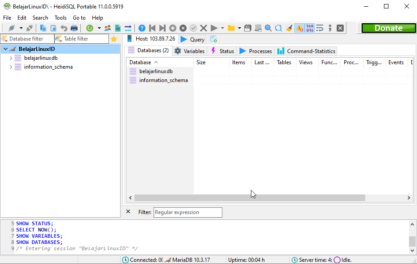The image size is (417, 264).
Task: Open the session manager plug icon
Action: [12, 28]
